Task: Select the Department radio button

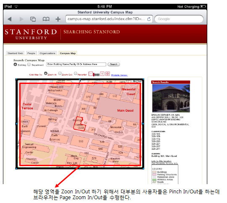Action: point(29,65)
